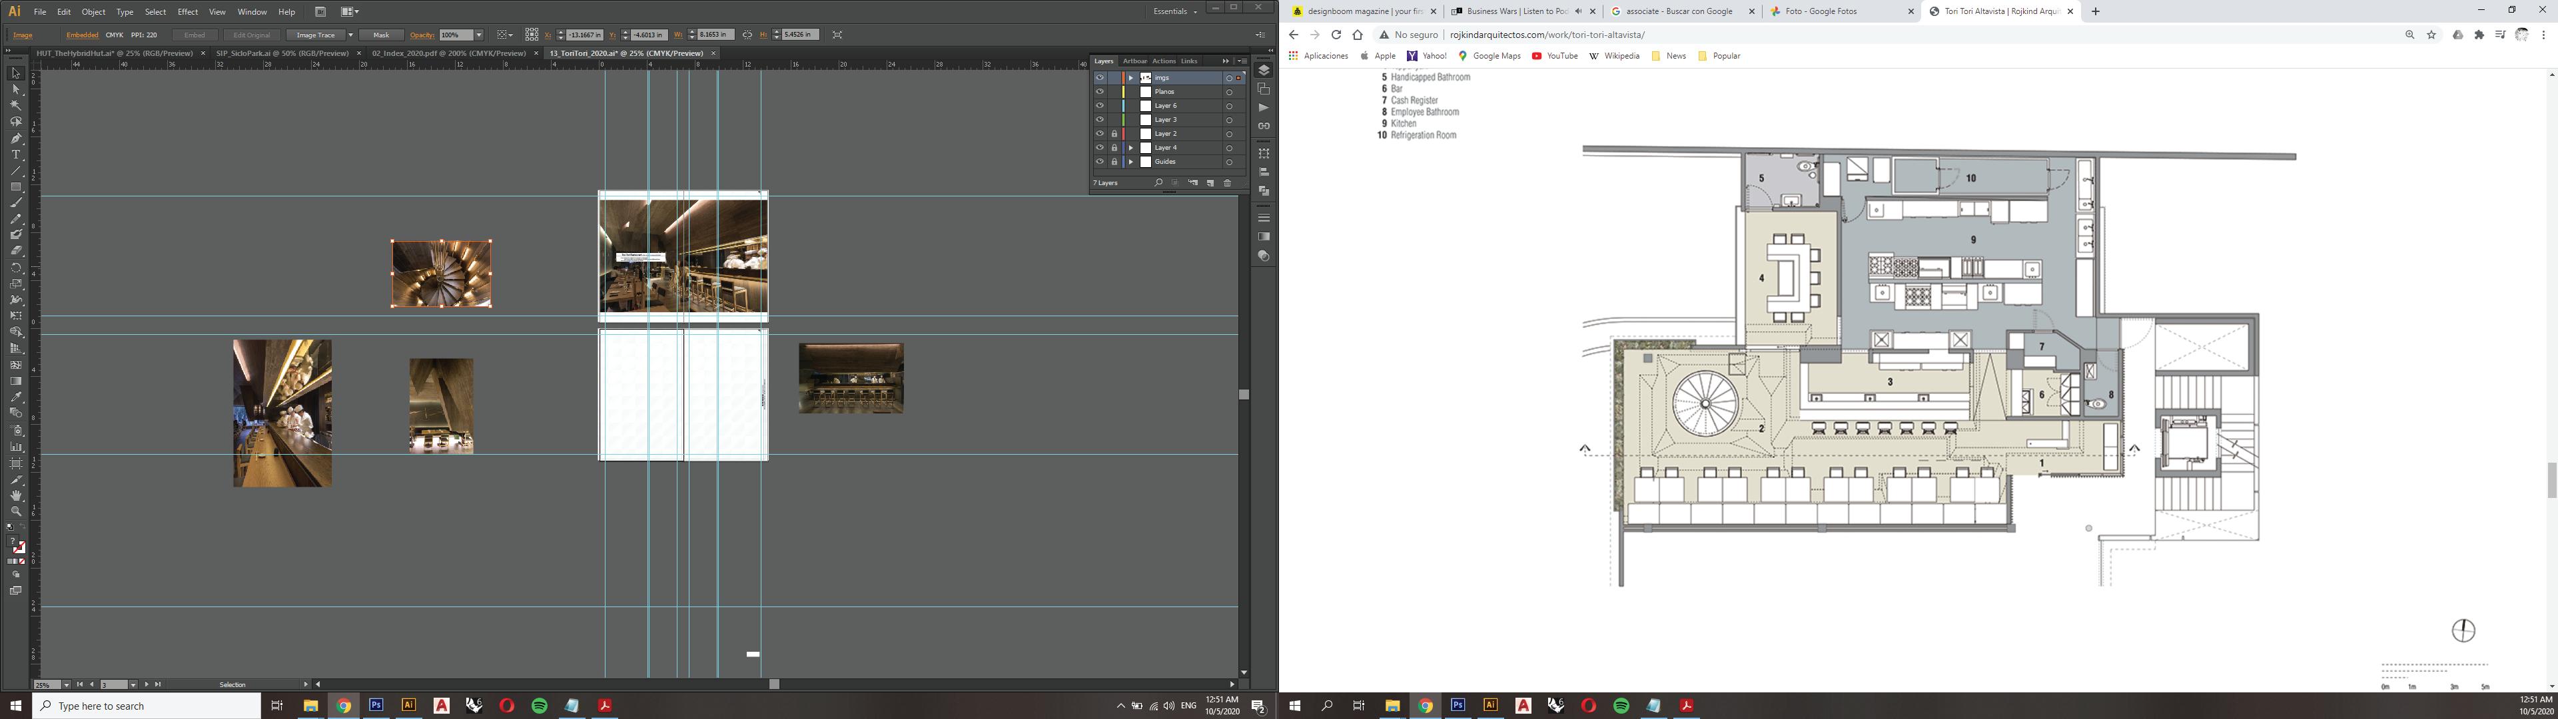This screenshot has width=2558, height=719.
Task: Click the X position input field
Action: (x=584, y=35)
